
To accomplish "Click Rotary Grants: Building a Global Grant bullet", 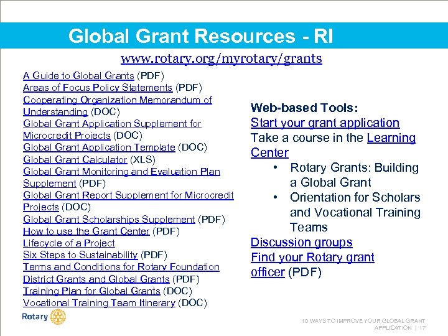I will (x=354, y=175).
